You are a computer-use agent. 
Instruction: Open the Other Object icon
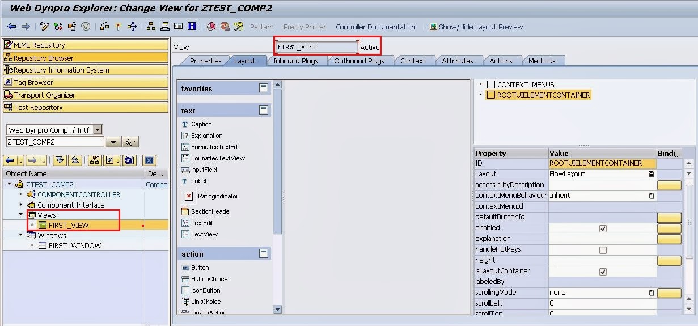point(72,27)
